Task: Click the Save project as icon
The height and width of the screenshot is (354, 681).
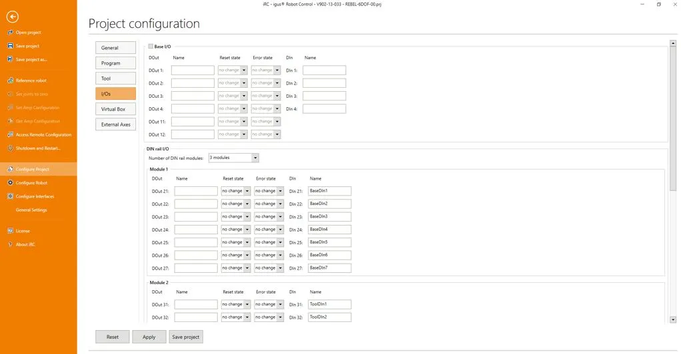Action: tap(11, 59)
